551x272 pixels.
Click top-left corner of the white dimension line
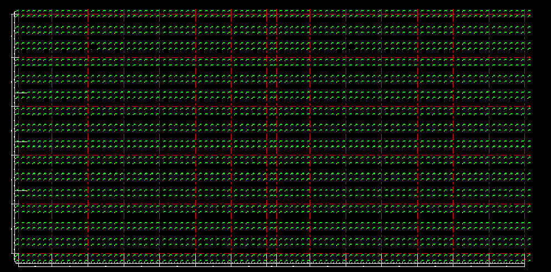pos(13,14)
